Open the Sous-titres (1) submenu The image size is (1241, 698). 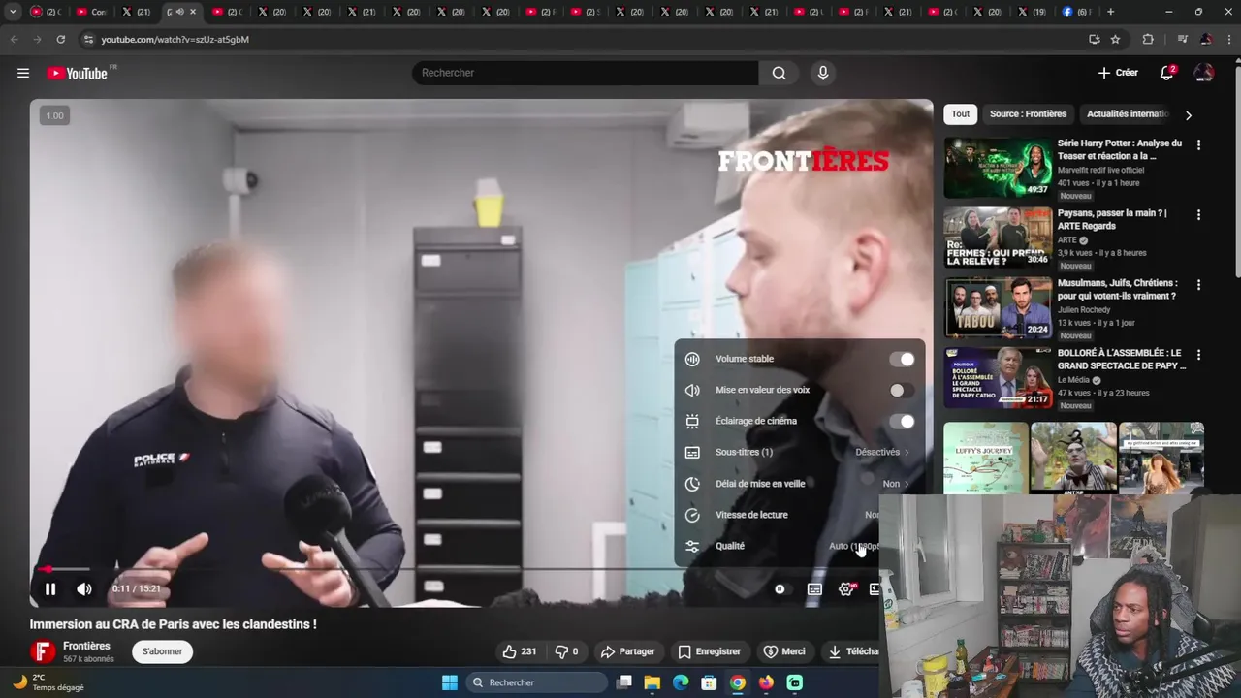(x=800, y=452)
